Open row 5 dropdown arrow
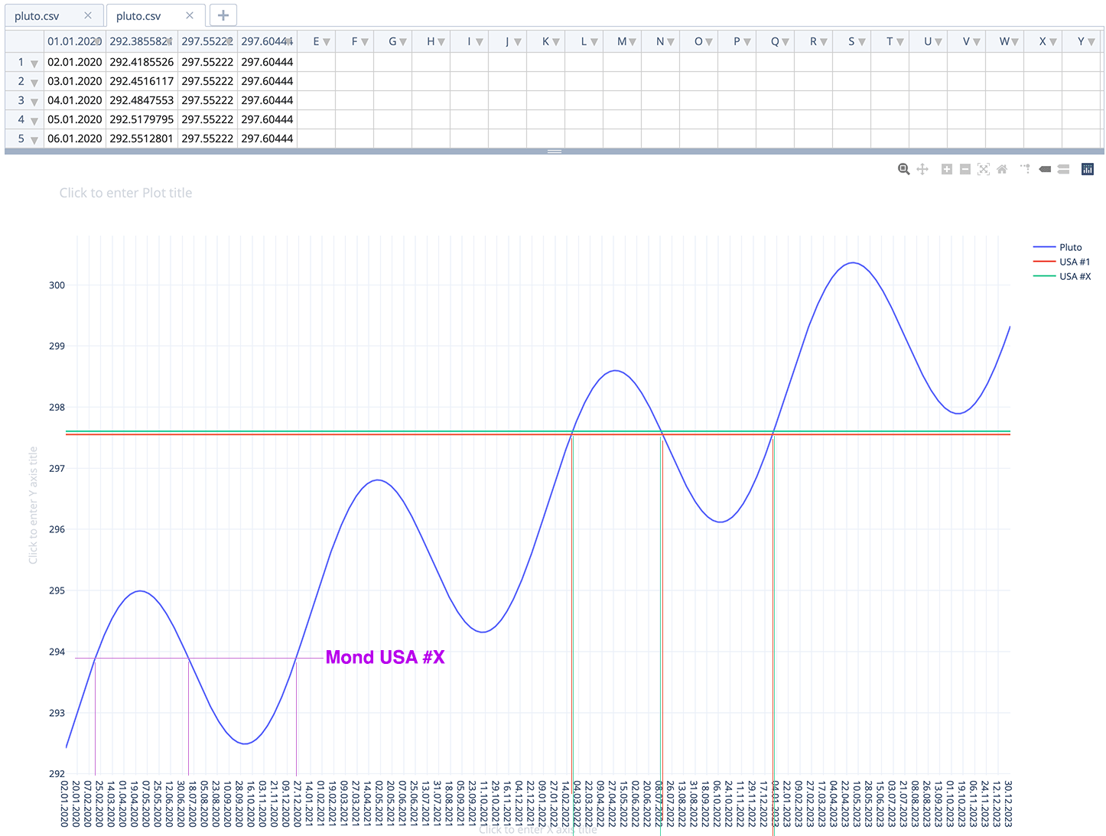The width and height of the screenshot is (1106, 836). pyautogui.click(x=34, y=140)
